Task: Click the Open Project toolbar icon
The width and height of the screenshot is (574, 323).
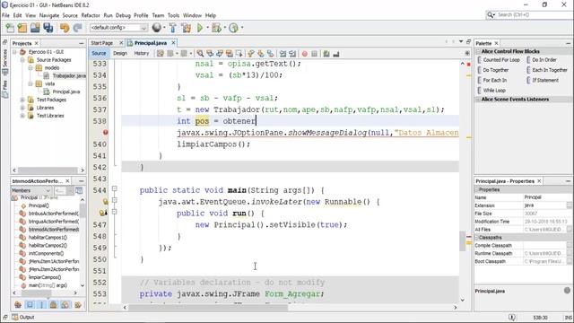Action: pyautogui.click(x=35, y=28)
